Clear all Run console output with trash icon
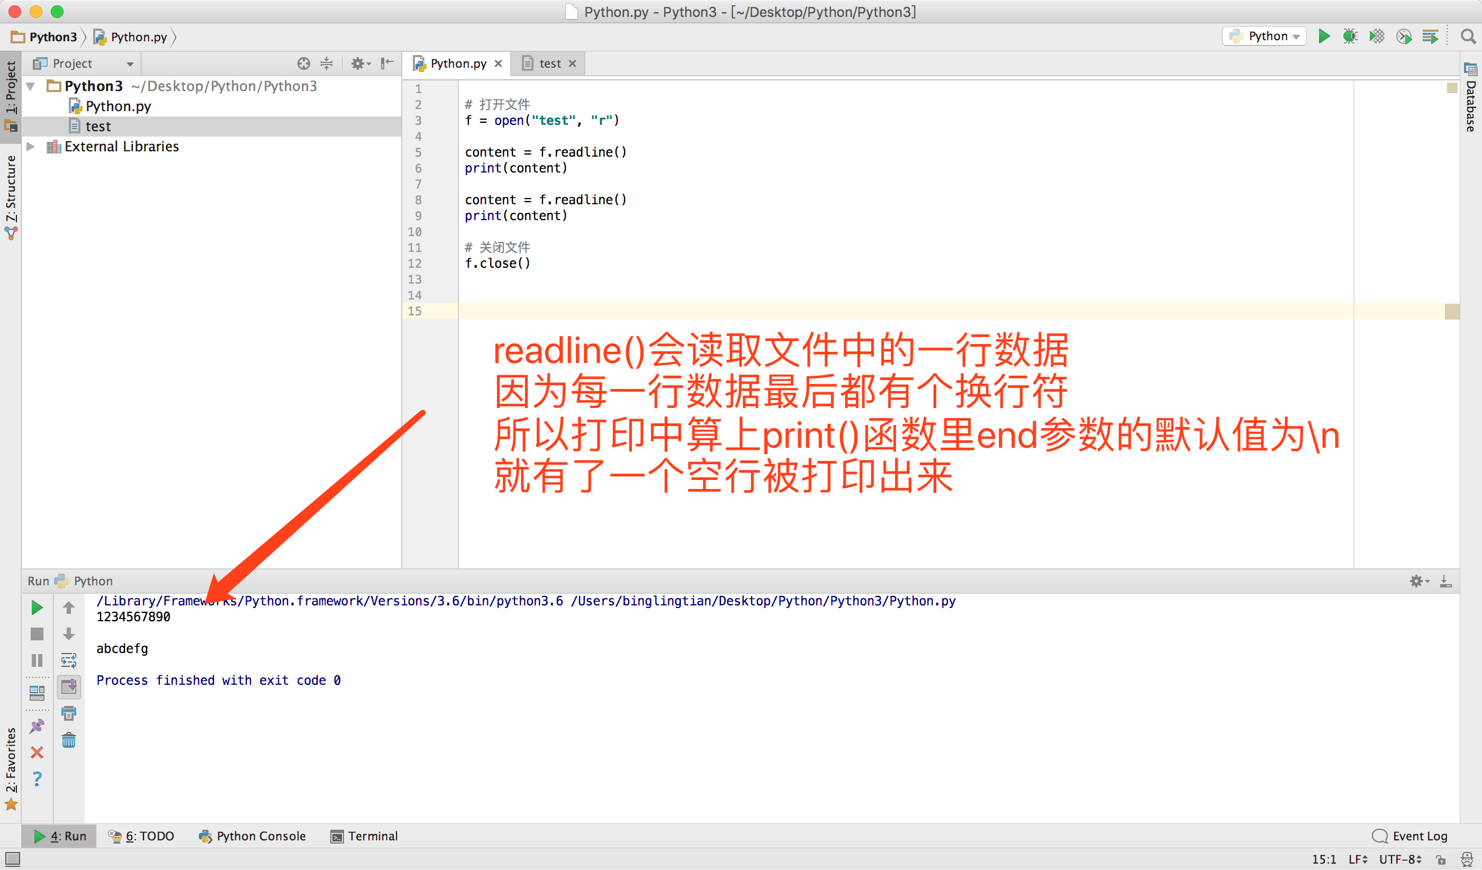This screenshot has height=870, width=1482. pos(69,740)
